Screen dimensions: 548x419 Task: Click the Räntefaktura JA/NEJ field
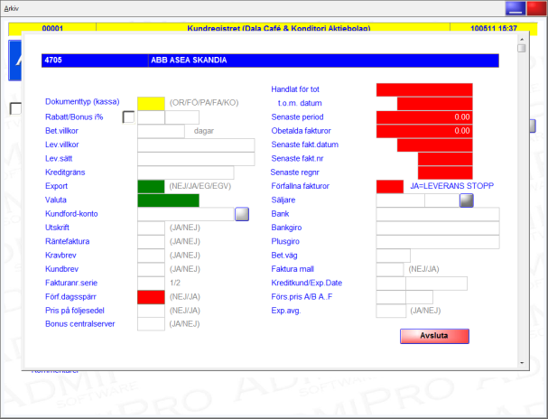coord(151,242)
